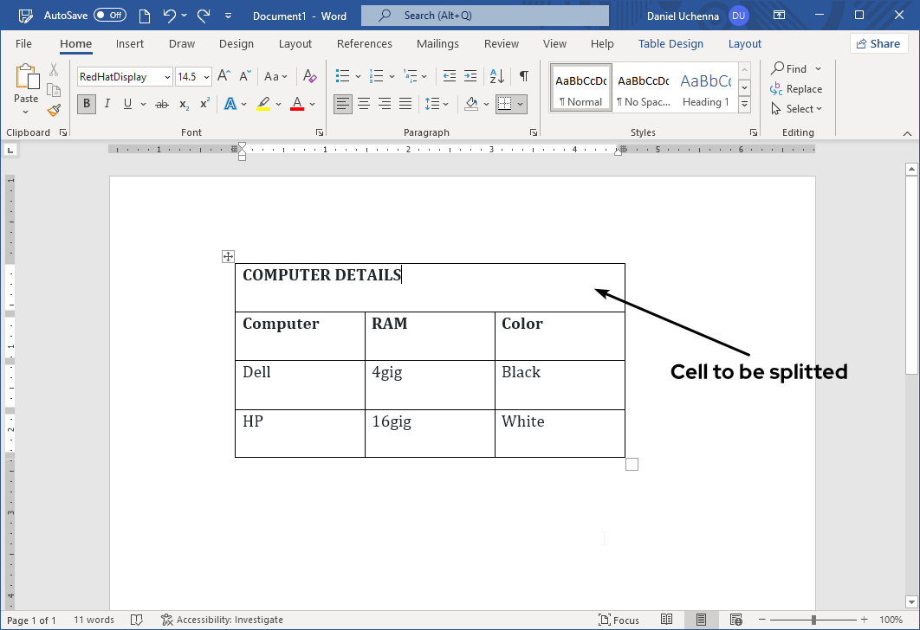
Task: Click the Clear All Formatting icon
Action: pyautogui.click(x=310, y=76)
